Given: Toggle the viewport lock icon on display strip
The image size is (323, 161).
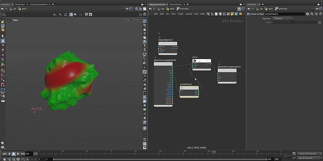Looking at the screenshot, I should click(145, 29).
